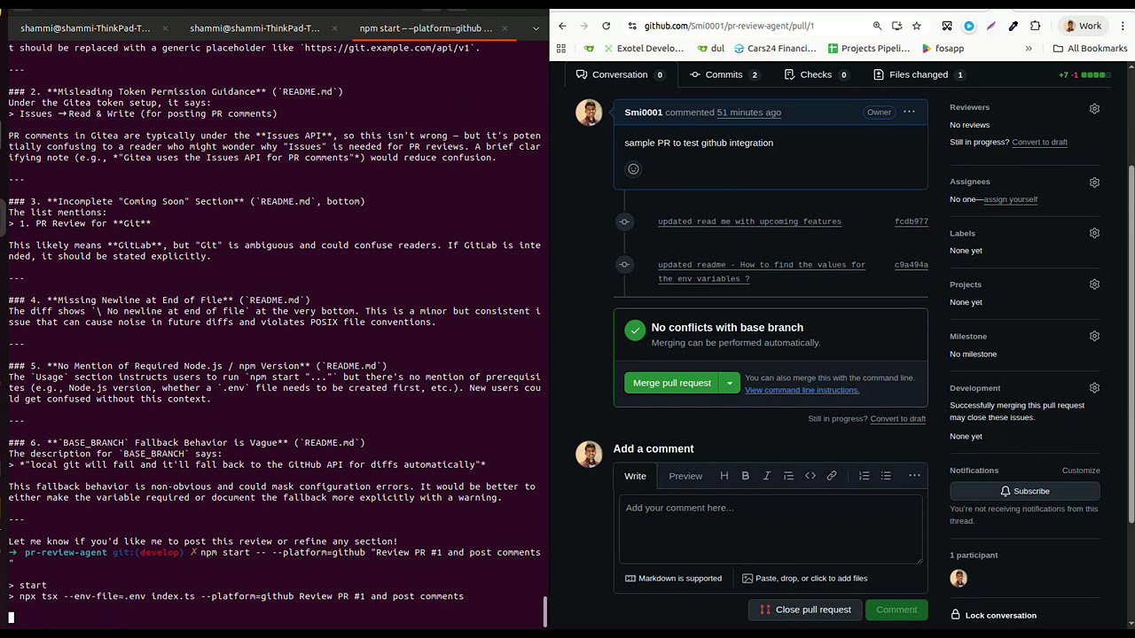1135x638 pixels.
Task: Open the All Bookmarks folder
Action: (1090, 49)
